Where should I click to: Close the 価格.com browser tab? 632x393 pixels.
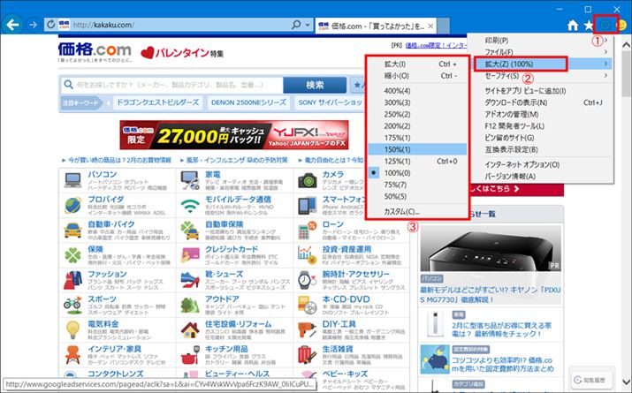pyautogui.click(x=430, y=26)
